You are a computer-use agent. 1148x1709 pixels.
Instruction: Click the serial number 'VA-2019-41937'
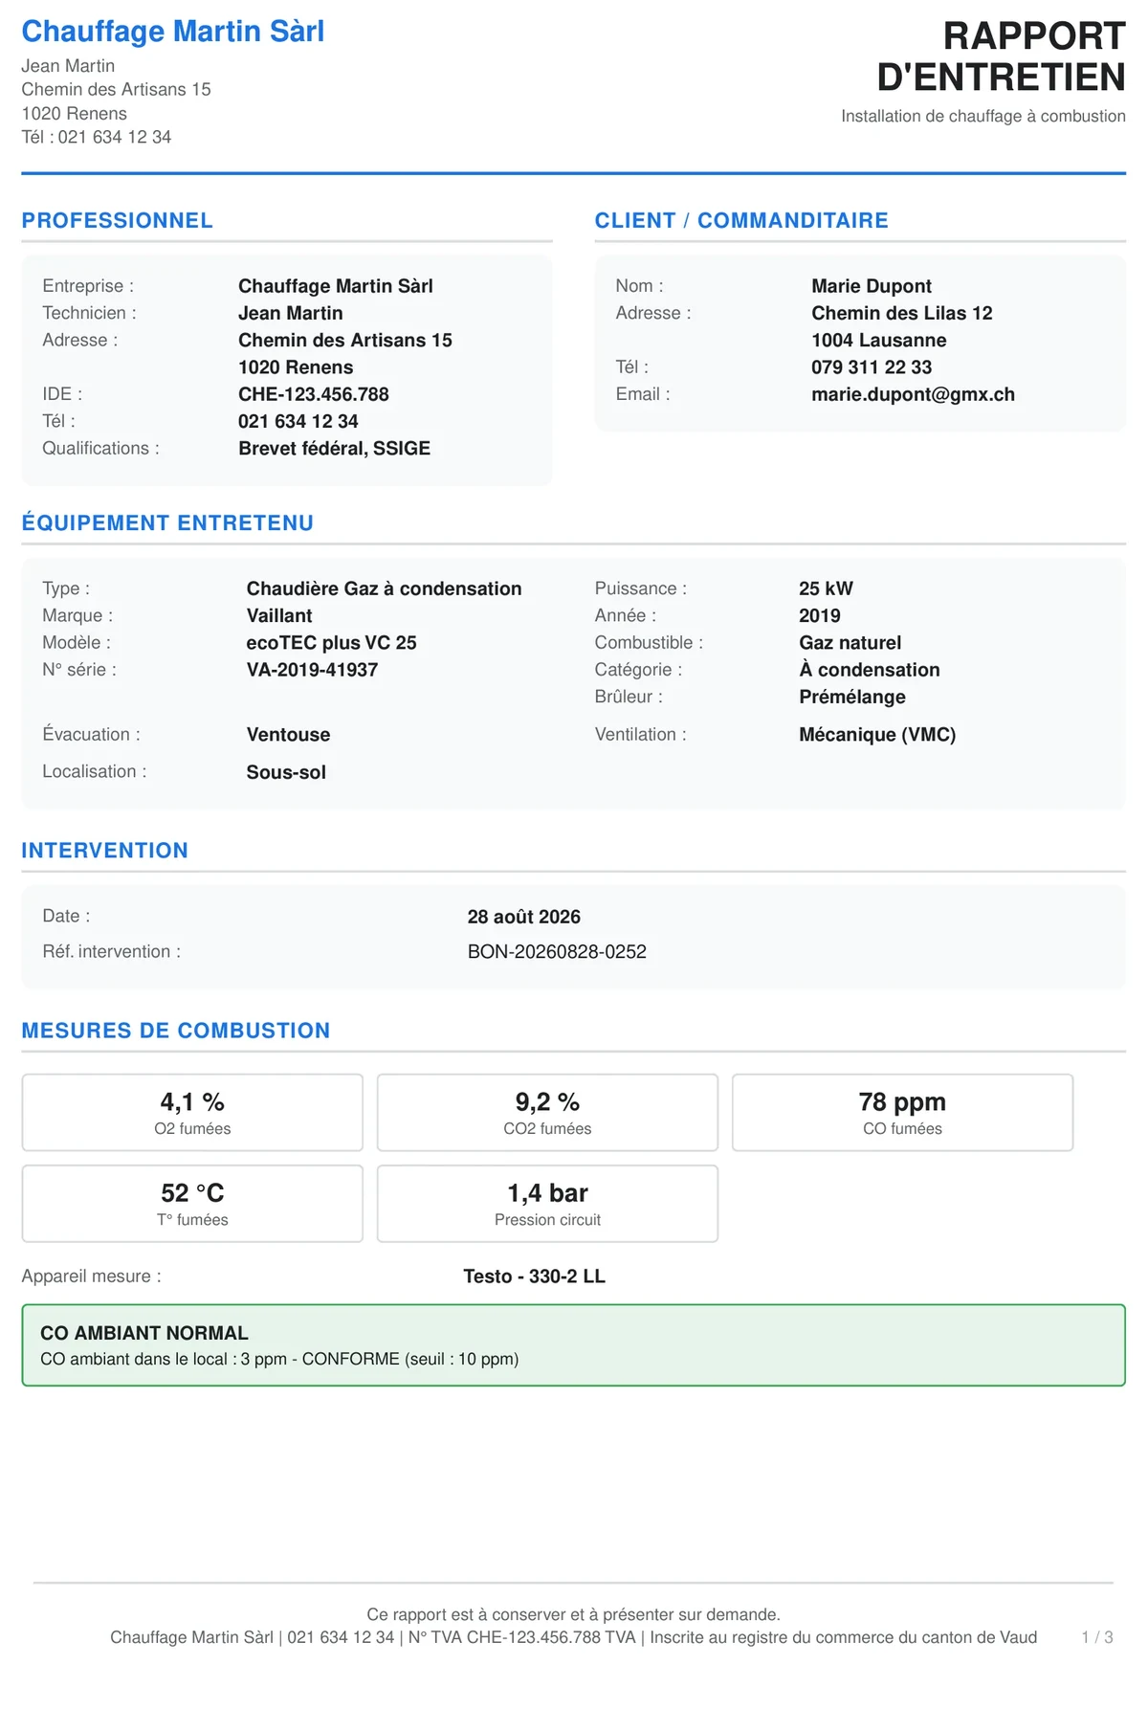[x=312, y=670]
